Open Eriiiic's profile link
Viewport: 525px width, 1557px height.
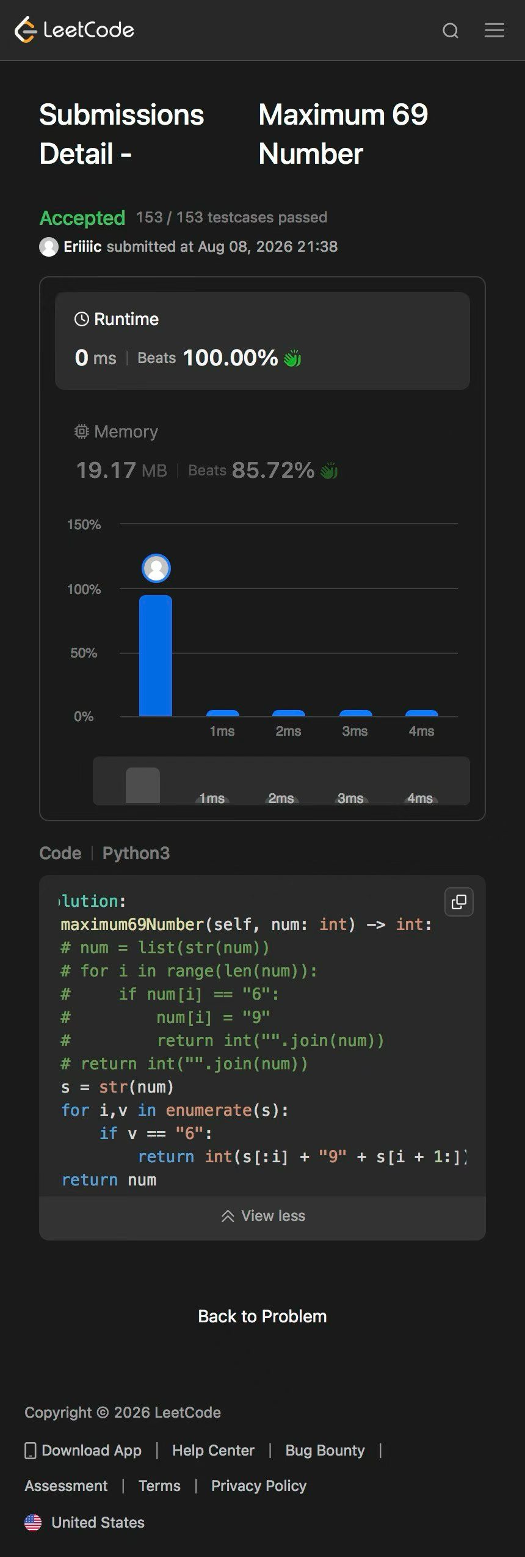82,247
